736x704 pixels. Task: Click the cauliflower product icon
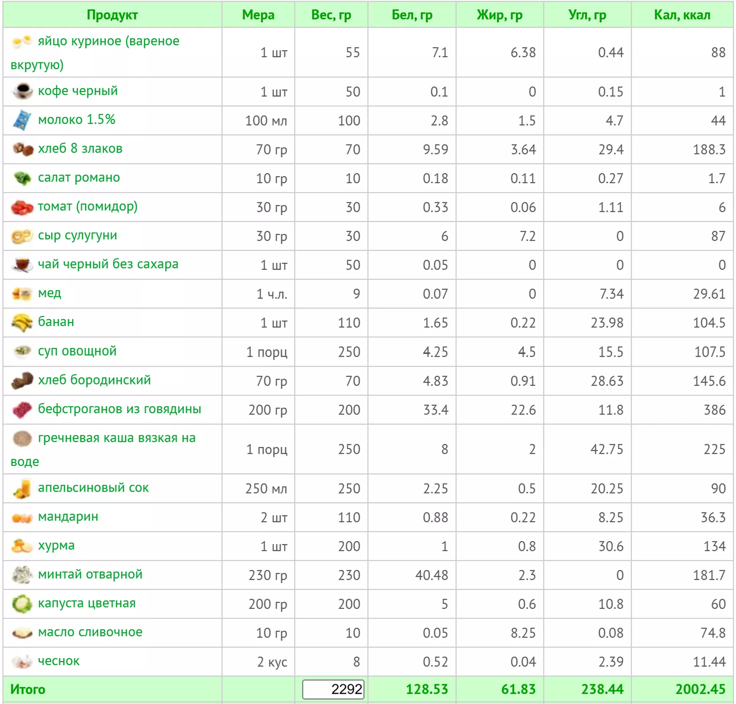click(22, 604)
